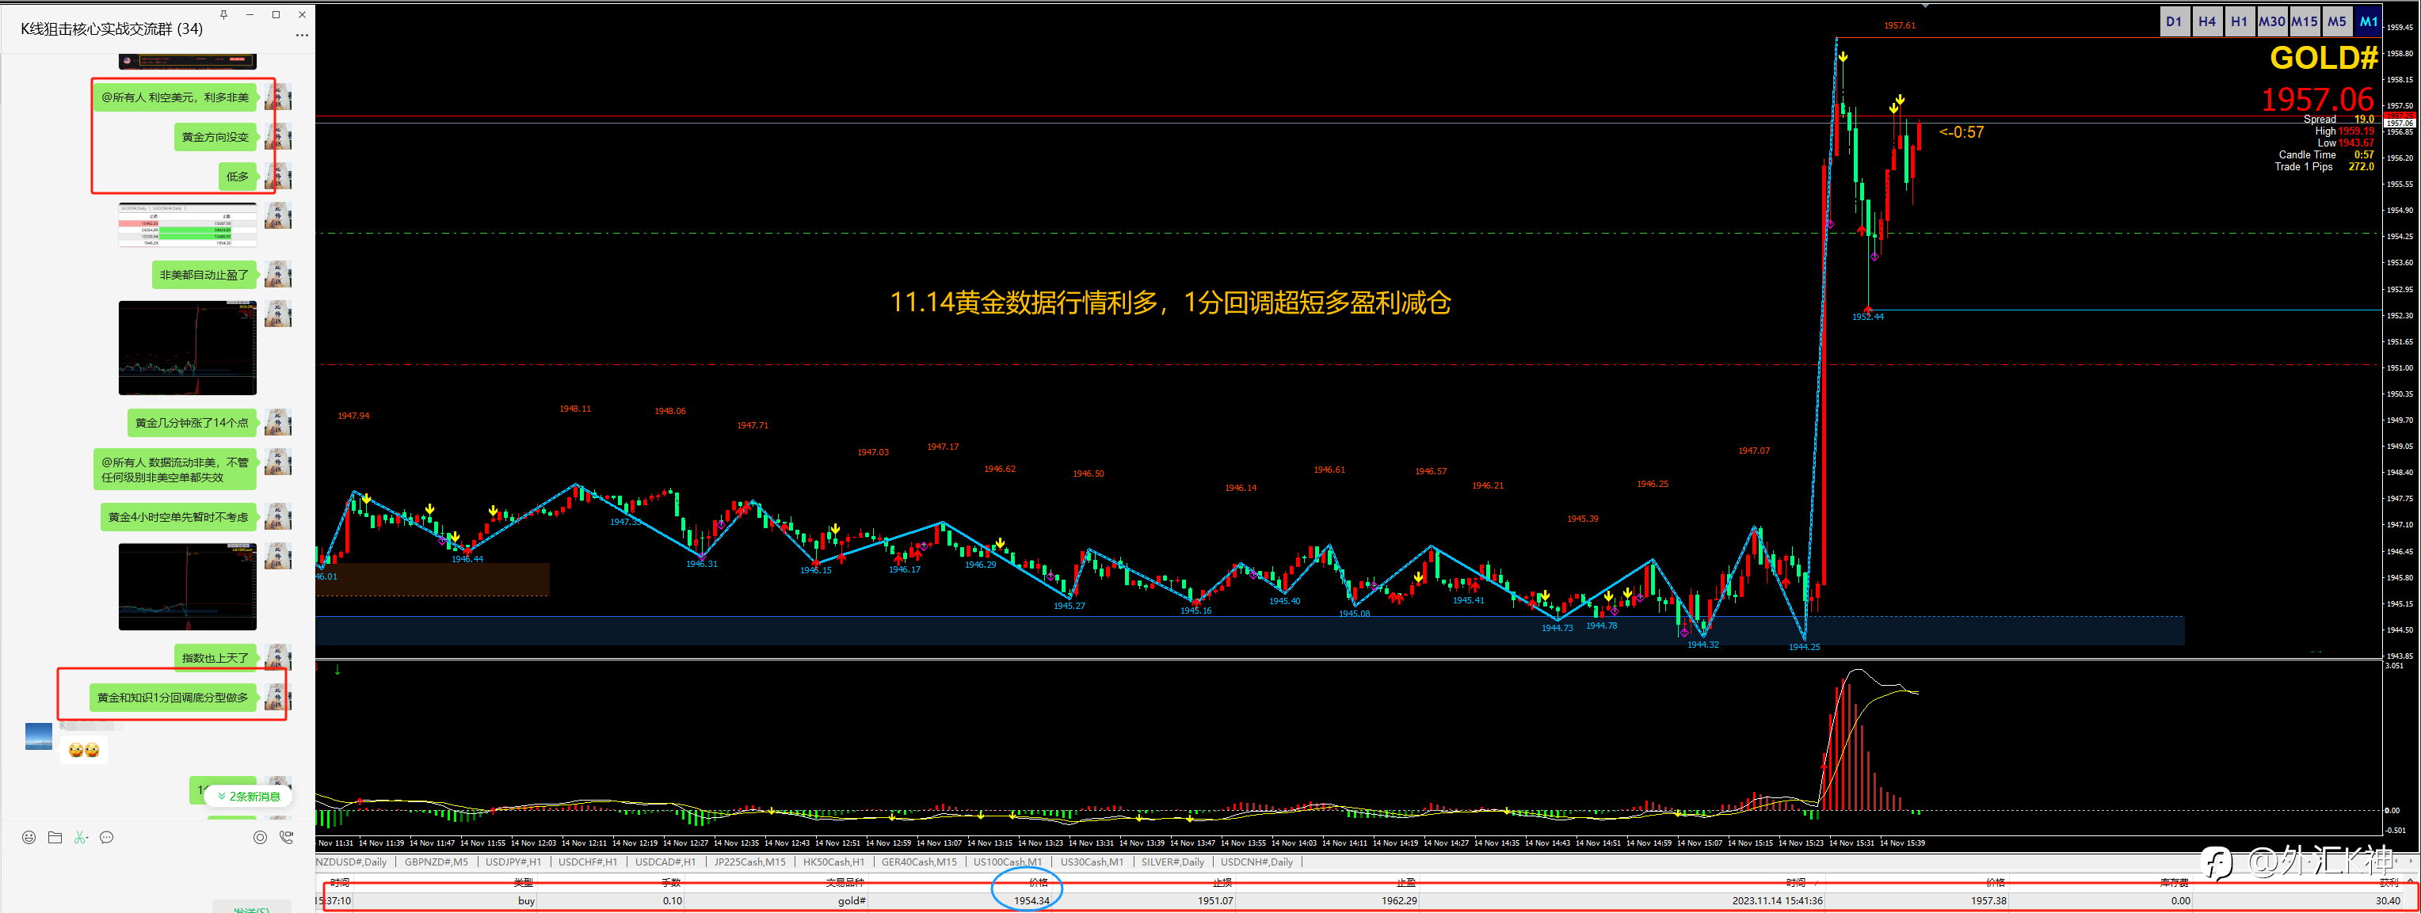
Task: Select the message 黄金4小时空单先暂时不考虑
Action: pos(178,518)
